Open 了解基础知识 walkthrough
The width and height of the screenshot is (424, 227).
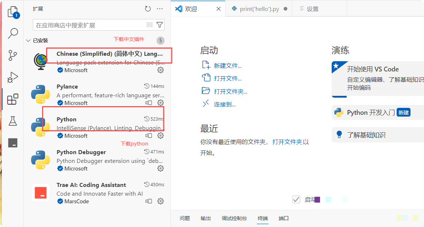[378, 135]
